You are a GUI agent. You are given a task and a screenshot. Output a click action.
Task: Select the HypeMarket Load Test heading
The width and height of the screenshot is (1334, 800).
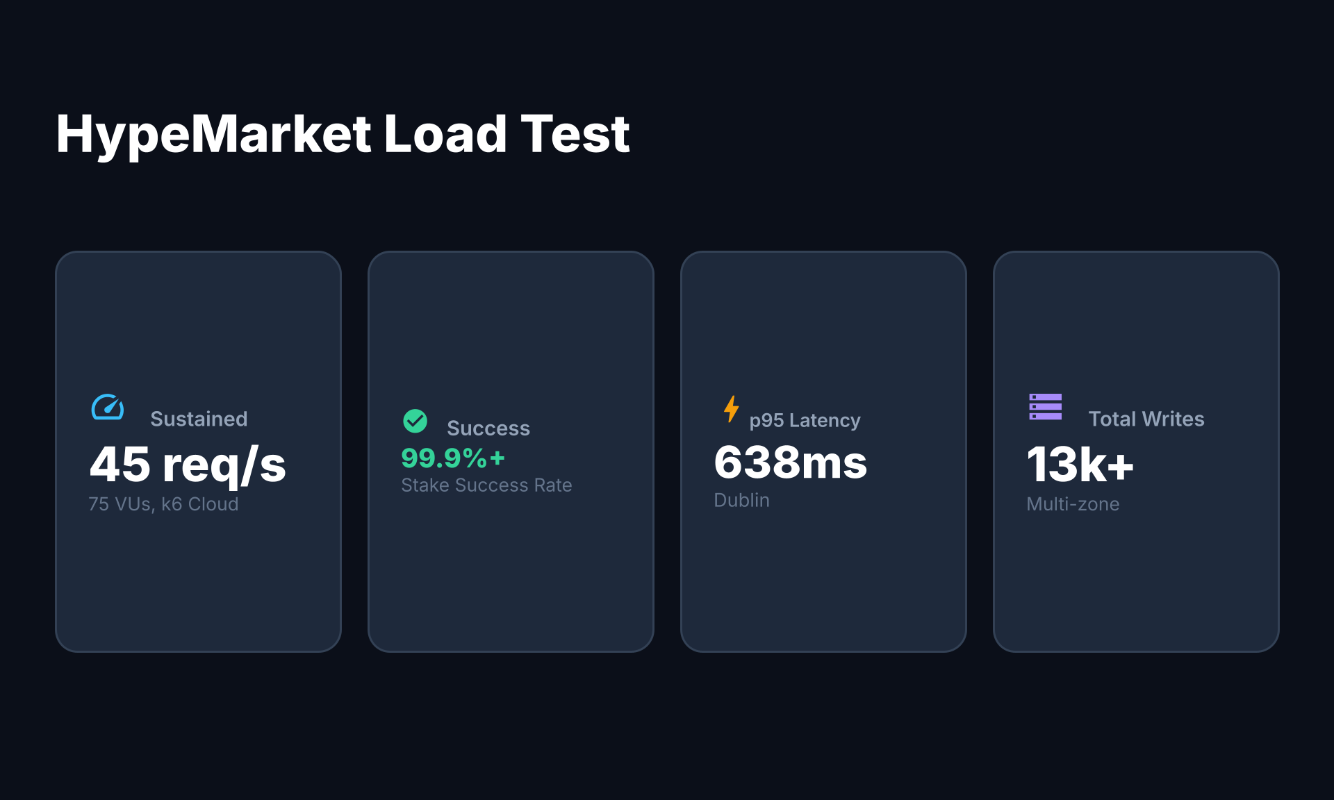click(343, 134)
